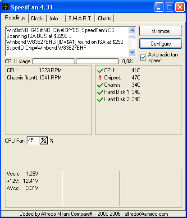Click the CPU Fan percentage input field
187x218 pixels.
[x=33, y=140]
